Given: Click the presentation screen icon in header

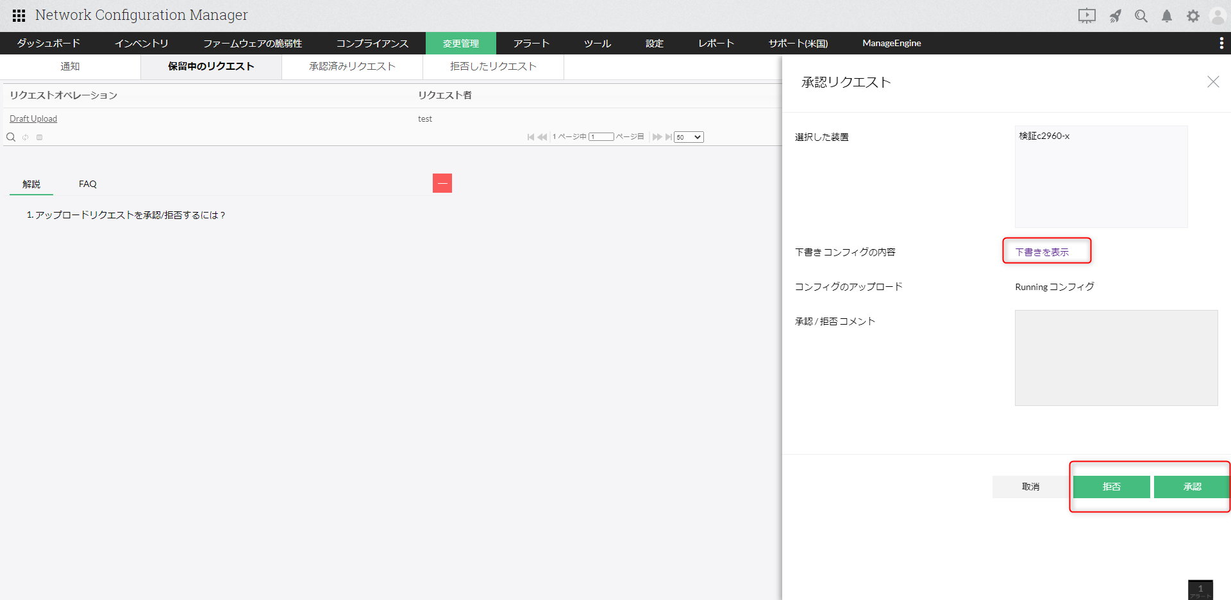Looking at the screenshot, I should tap(1087, 16).
